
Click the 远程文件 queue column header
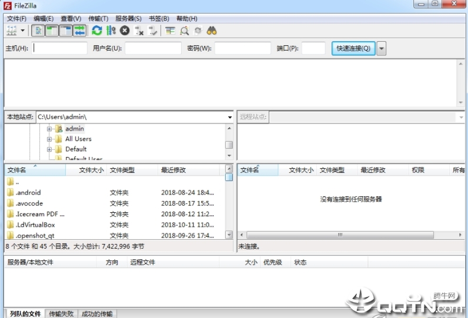coord(173,262)
